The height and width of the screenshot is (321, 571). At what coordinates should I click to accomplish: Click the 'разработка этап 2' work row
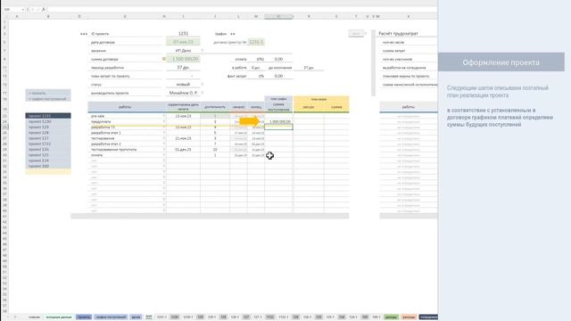coord(126,144)
